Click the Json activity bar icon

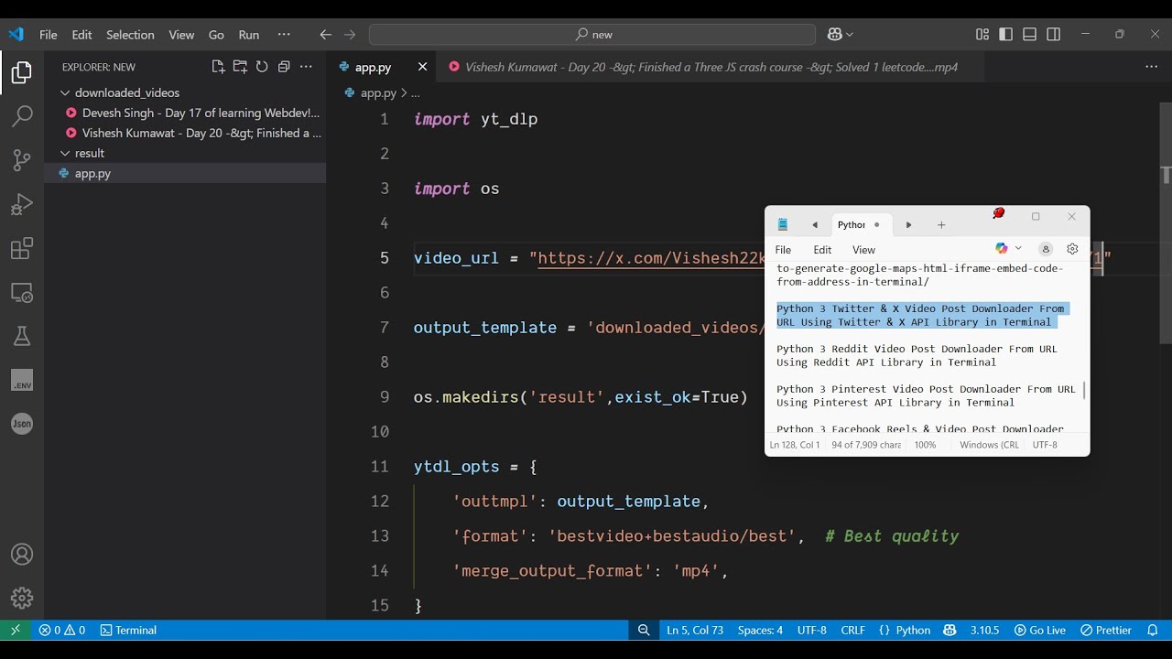22,424
